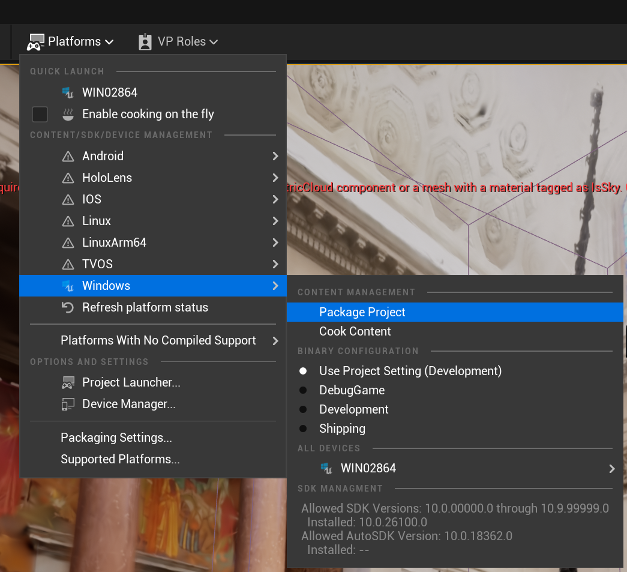The image size is (627, 572).
Task: Open Project Launcher via its icon
Action: click(x=68, y=382)
